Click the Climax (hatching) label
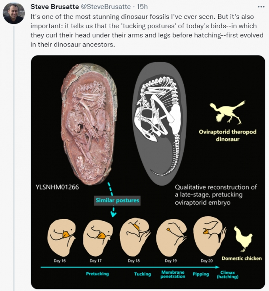Screen dimensions: 269x291 227,275
